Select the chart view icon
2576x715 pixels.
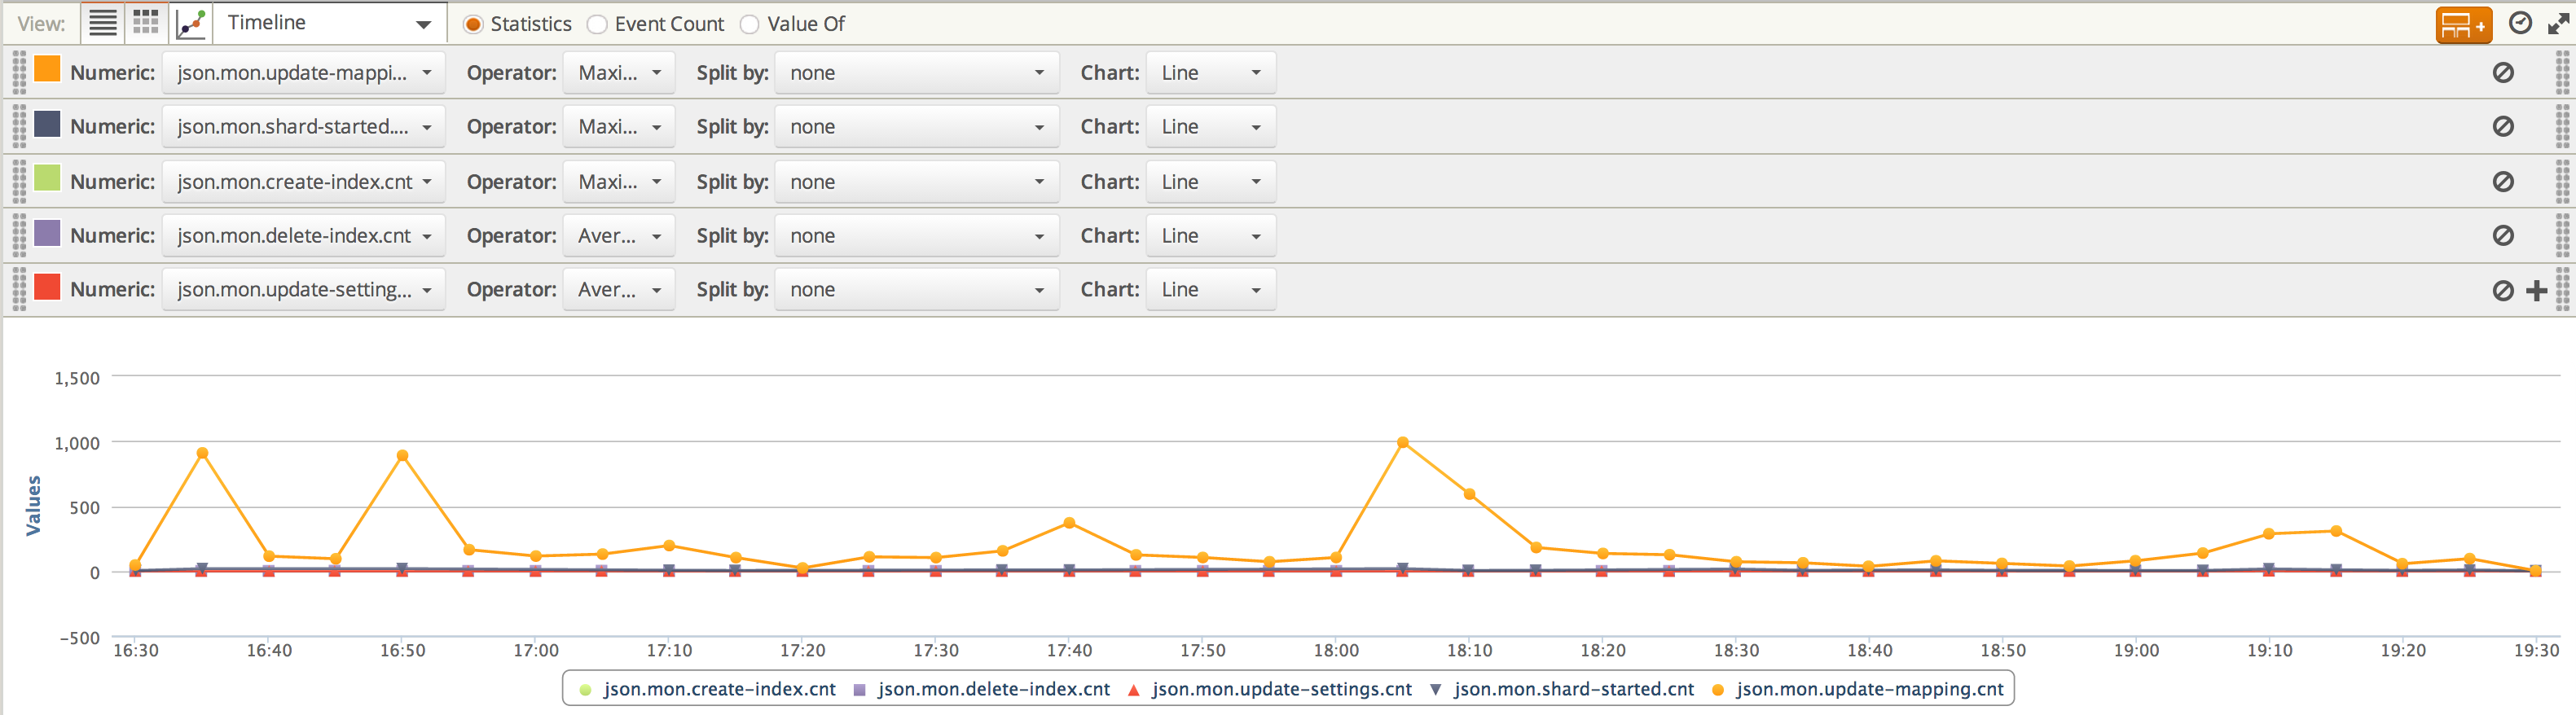coord(191,23)
